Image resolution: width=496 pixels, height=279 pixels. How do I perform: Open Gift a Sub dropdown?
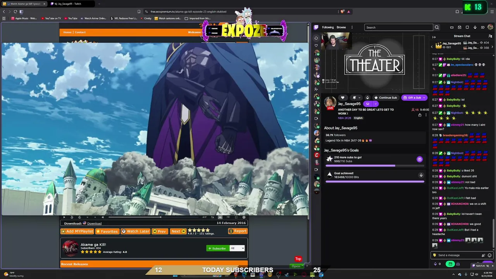(x=414, y=98)
